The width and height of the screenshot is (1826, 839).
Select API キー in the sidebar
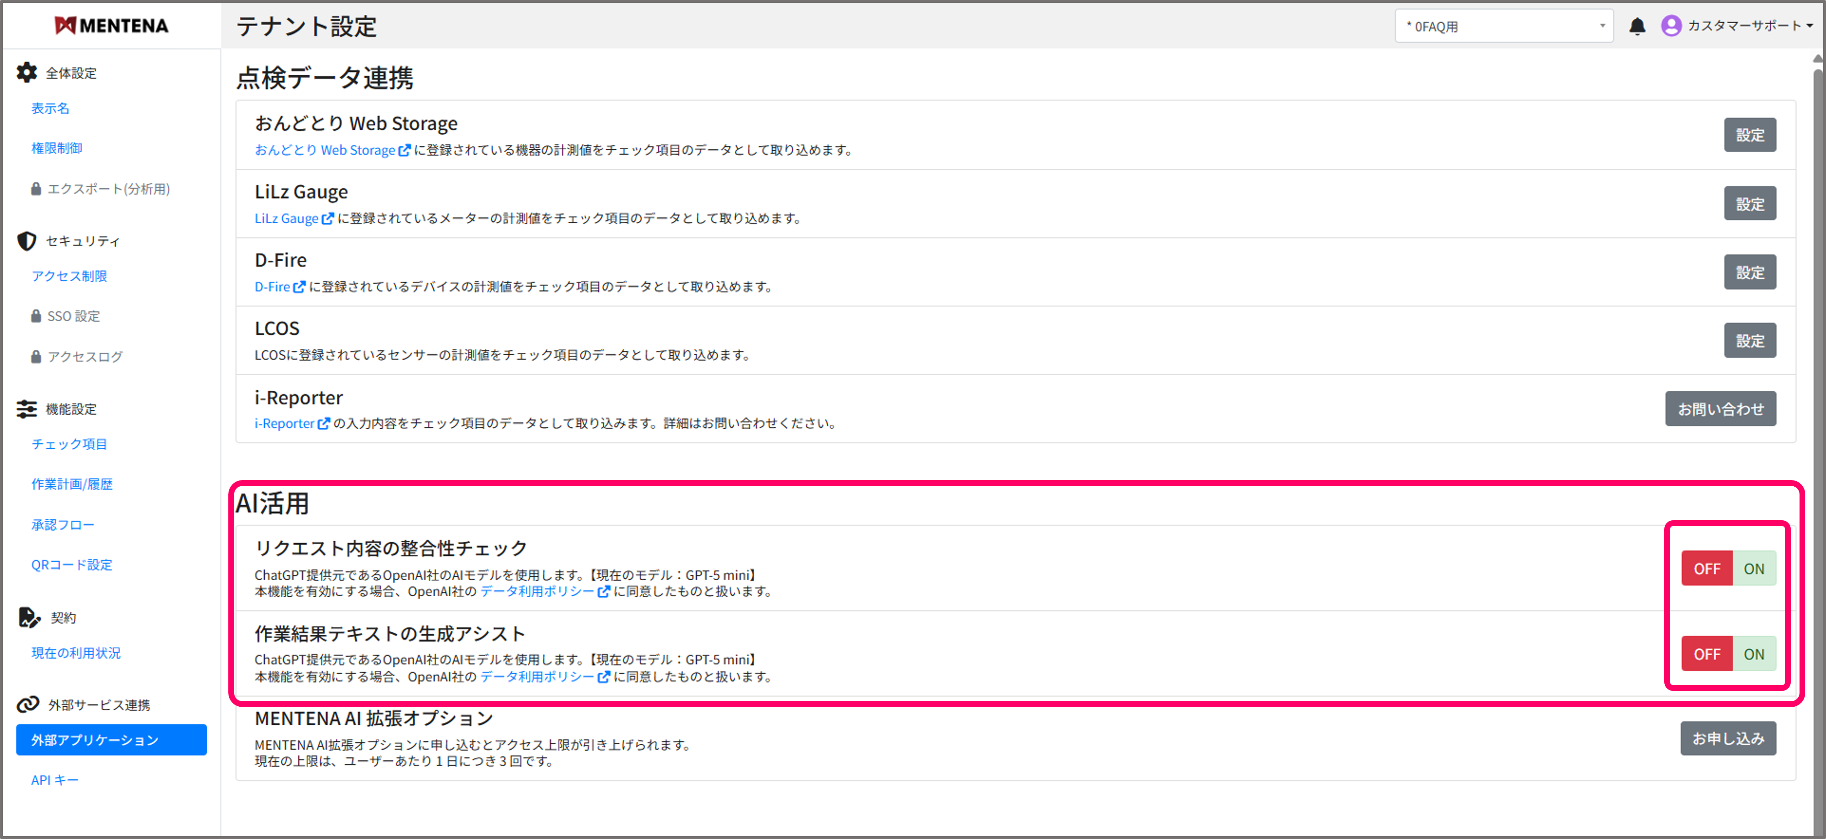tap(55, 780)
